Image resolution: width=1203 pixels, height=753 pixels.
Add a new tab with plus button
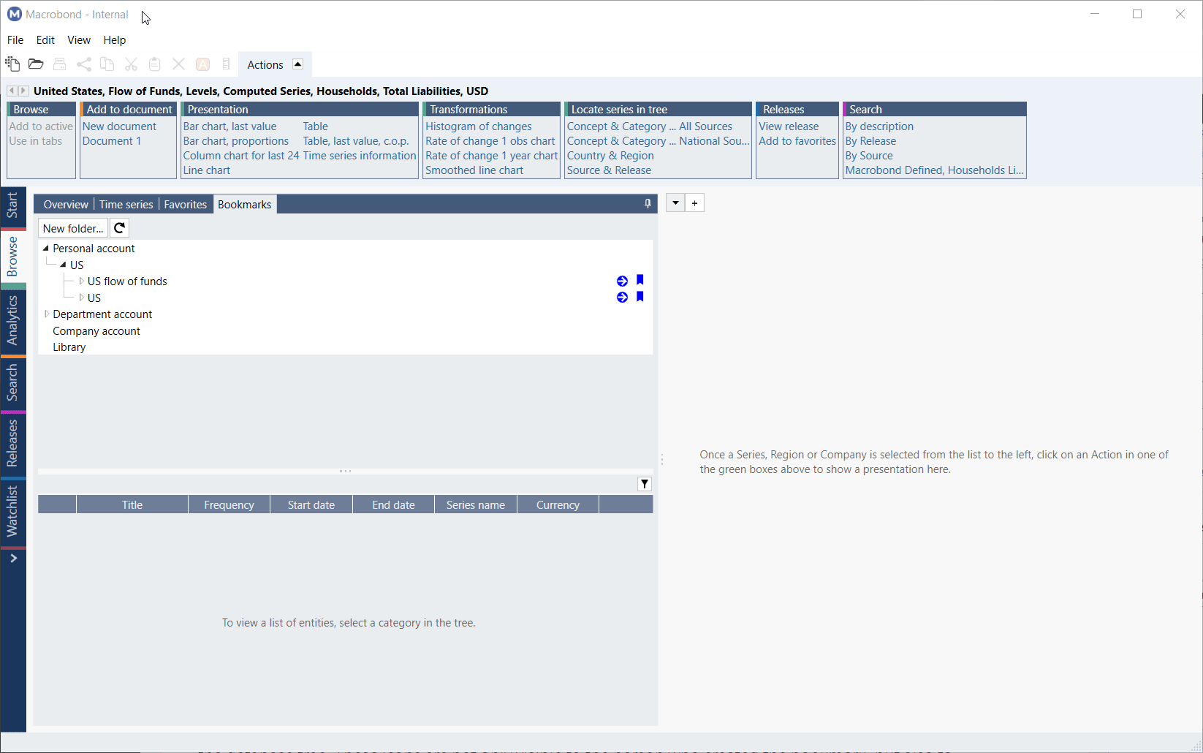(695, 203)
